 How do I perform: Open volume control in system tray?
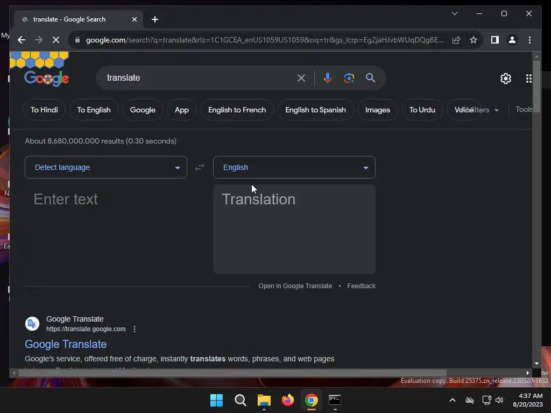499,400
